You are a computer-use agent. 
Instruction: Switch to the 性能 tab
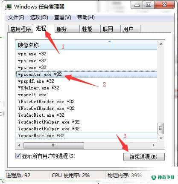(90, 29)
